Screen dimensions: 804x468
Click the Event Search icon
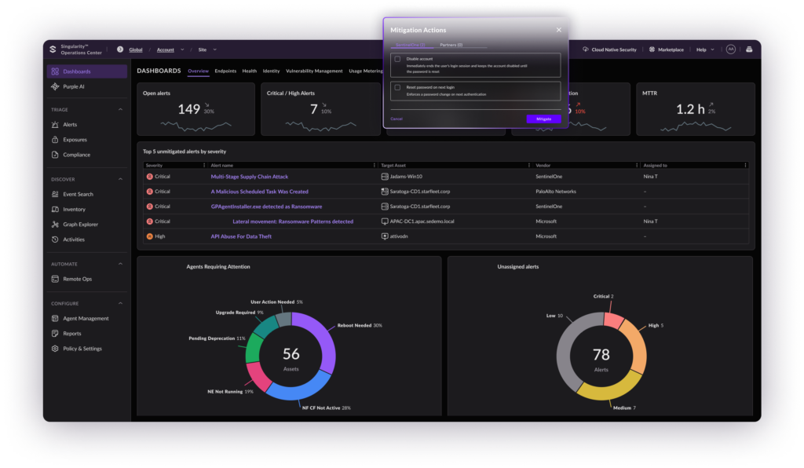tap(56, 194)
